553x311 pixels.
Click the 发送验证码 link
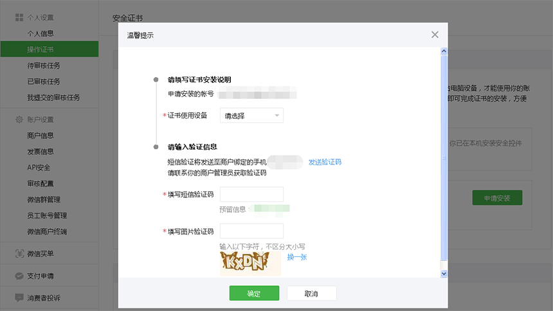pos(325,162)
